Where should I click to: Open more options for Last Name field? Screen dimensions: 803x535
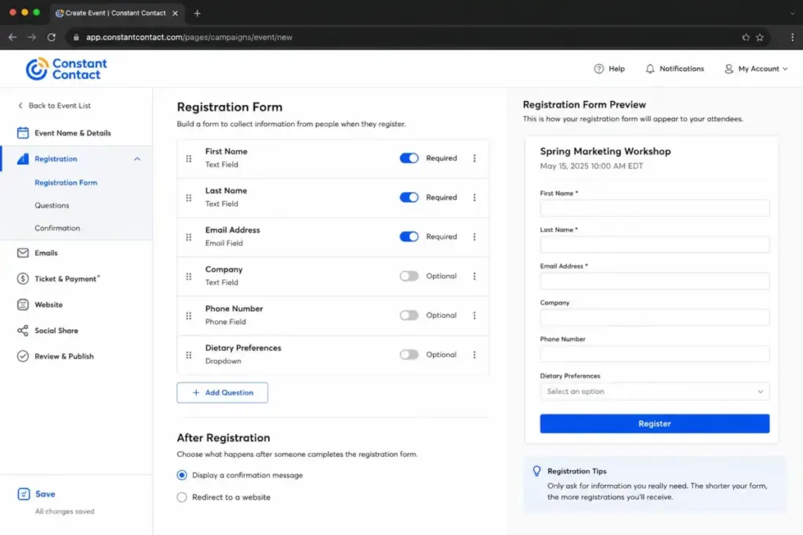(x=474, y=197)
